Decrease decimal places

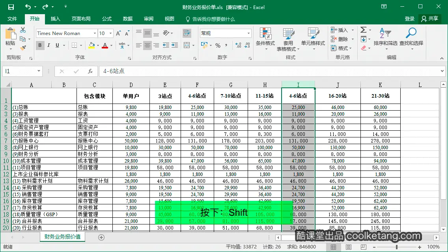[x=247, y=45]
